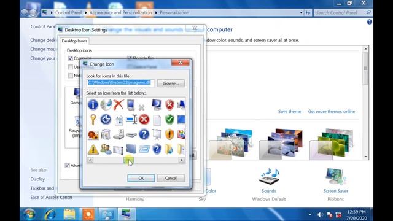Choose the small gray X icon
This screenshot has height=221, width=393.
tap(142, 107)
